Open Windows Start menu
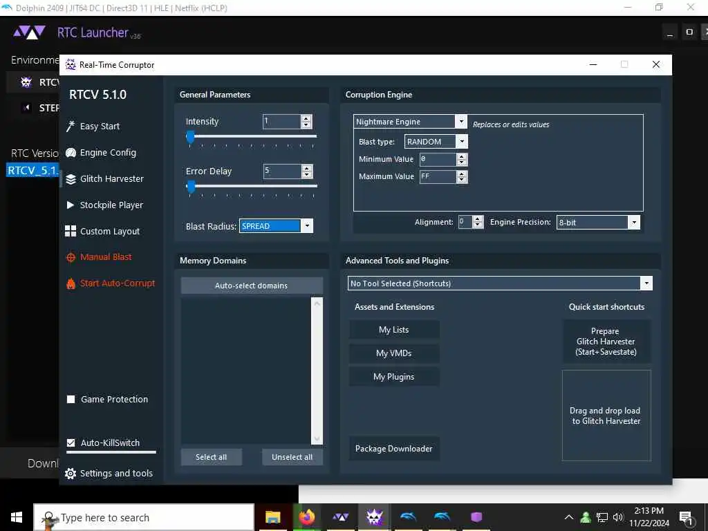 [x=17, y=517]
